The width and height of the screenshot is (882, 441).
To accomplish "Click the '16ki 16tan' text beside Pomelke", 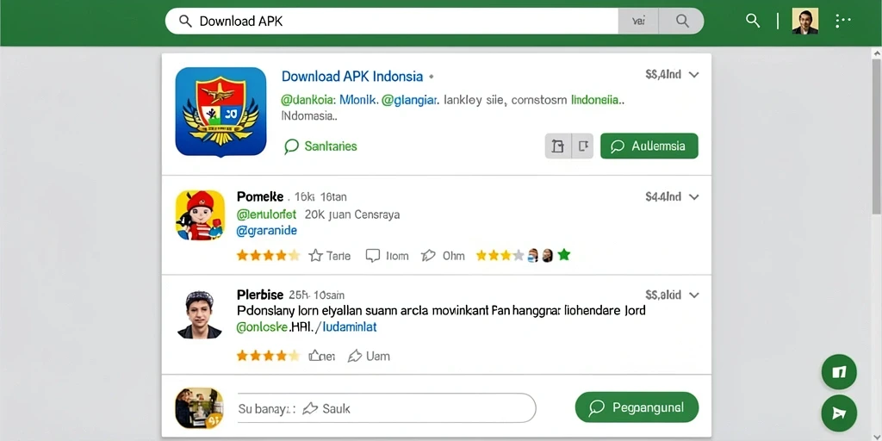I will (320, 197).
